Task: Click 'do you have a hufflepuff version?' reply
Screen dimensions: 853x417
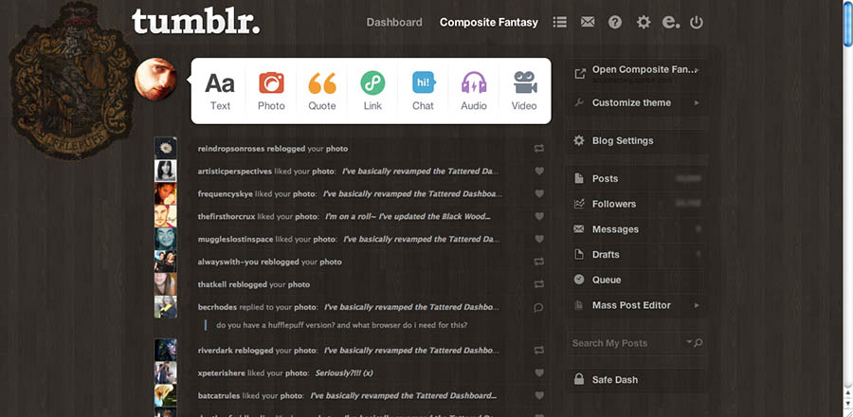Action: coord(341,326)
